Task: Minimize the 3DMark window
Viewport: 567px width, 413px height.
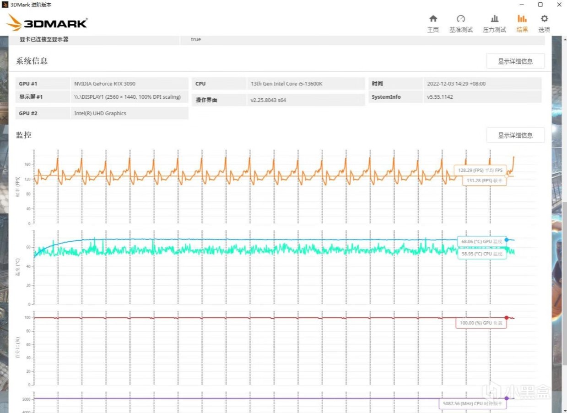Action: pos(521,5)
